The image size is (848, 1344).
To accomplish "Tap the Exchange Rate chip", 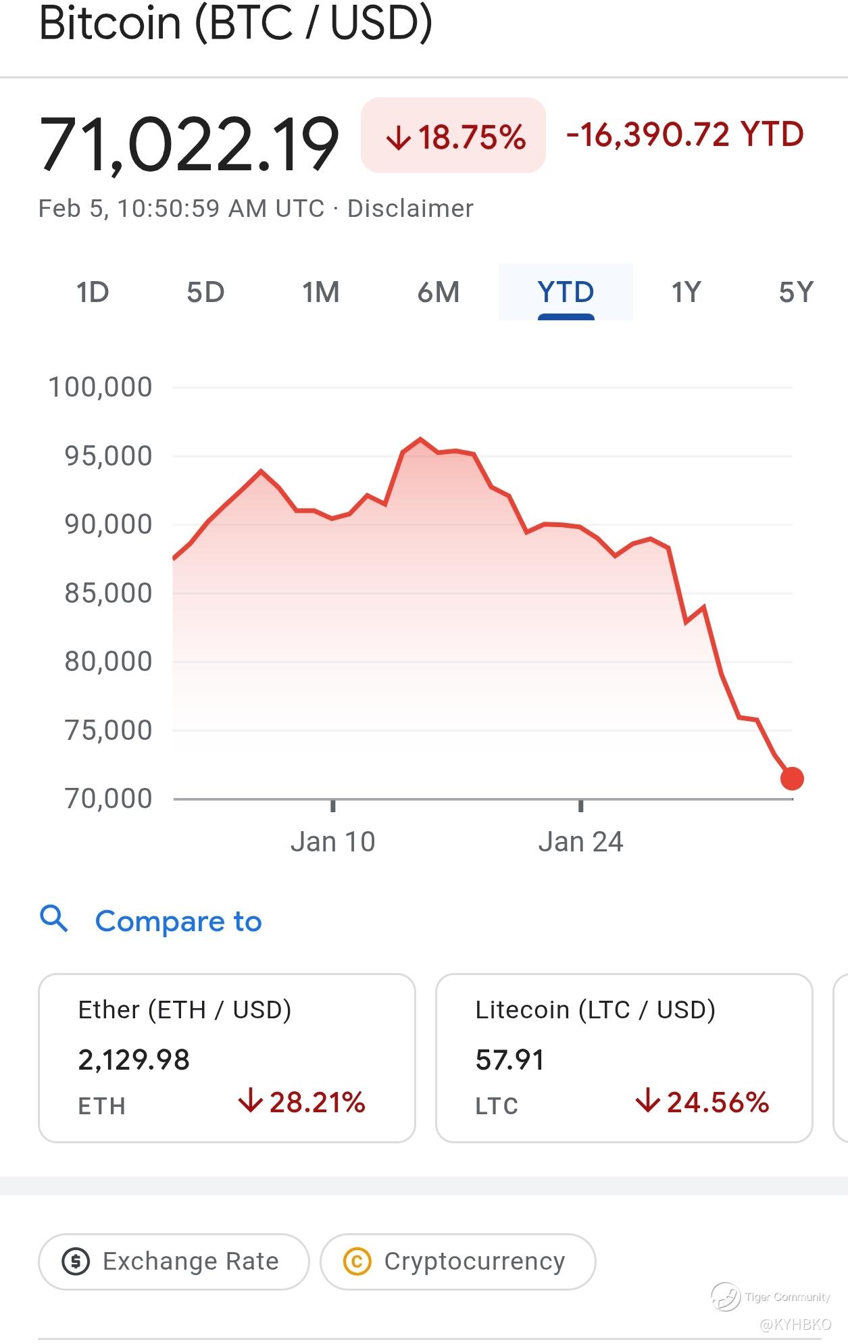I will (x=174, y=1261).
